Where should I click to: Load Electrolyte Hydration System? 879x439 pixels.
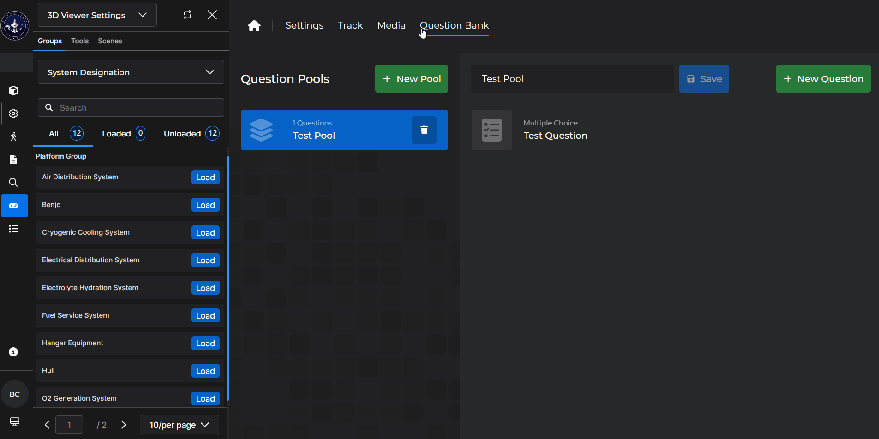coord(205,288)
